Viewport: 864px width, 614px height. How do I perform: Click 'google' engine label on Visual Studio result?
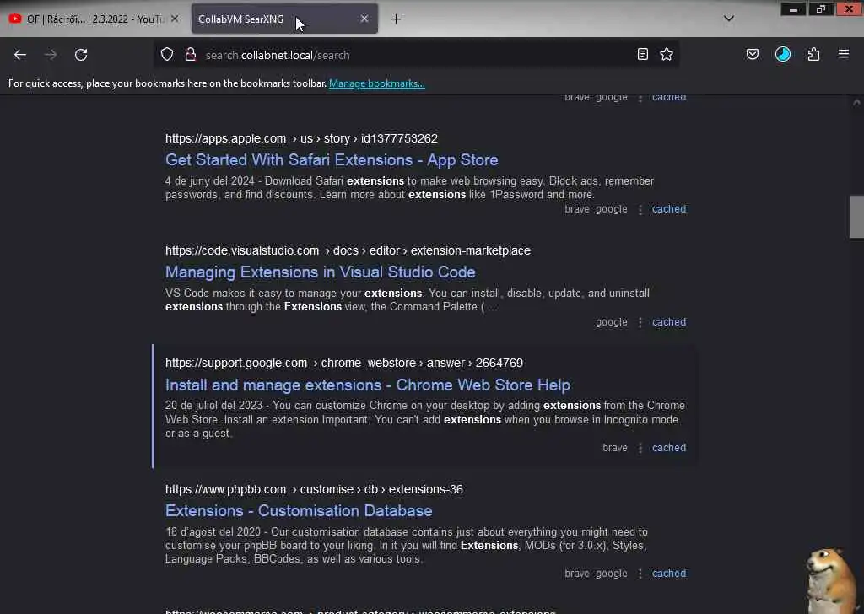point(611,322)
